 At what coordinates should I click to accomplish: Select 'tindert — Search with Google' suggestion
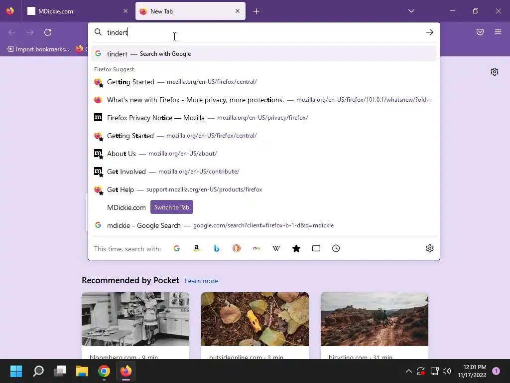pyautogui.click(x=264, y=54)
